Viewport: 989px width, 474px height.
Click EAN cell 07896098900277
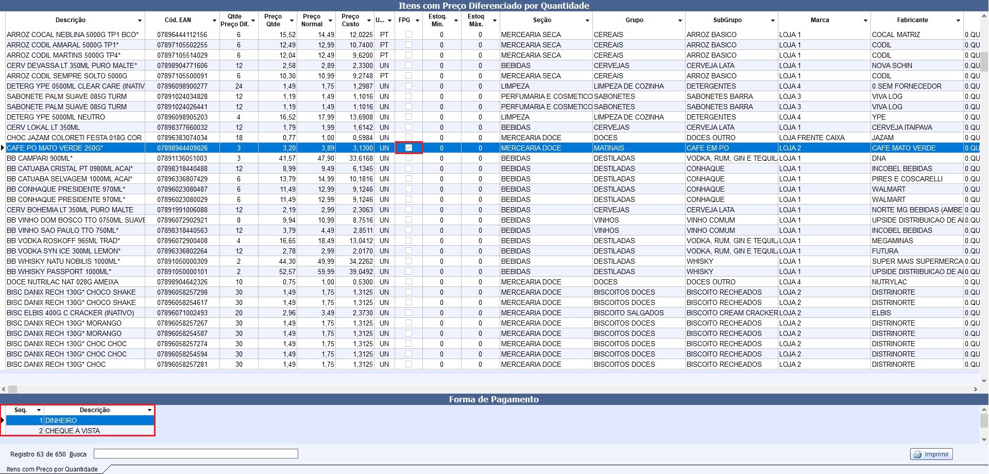[x=182, y=86]
